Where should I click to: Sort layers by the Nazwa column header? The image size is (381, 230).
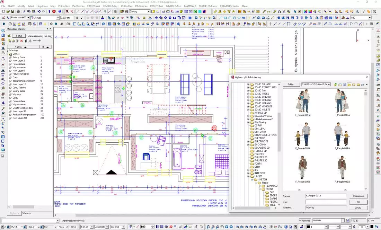(23, 47)
